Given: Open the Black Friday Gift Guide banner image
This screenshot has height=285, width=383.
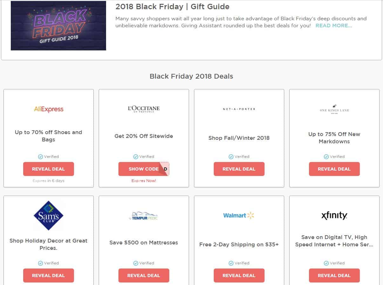Looking at the screenshot, I should pos(58,26).
